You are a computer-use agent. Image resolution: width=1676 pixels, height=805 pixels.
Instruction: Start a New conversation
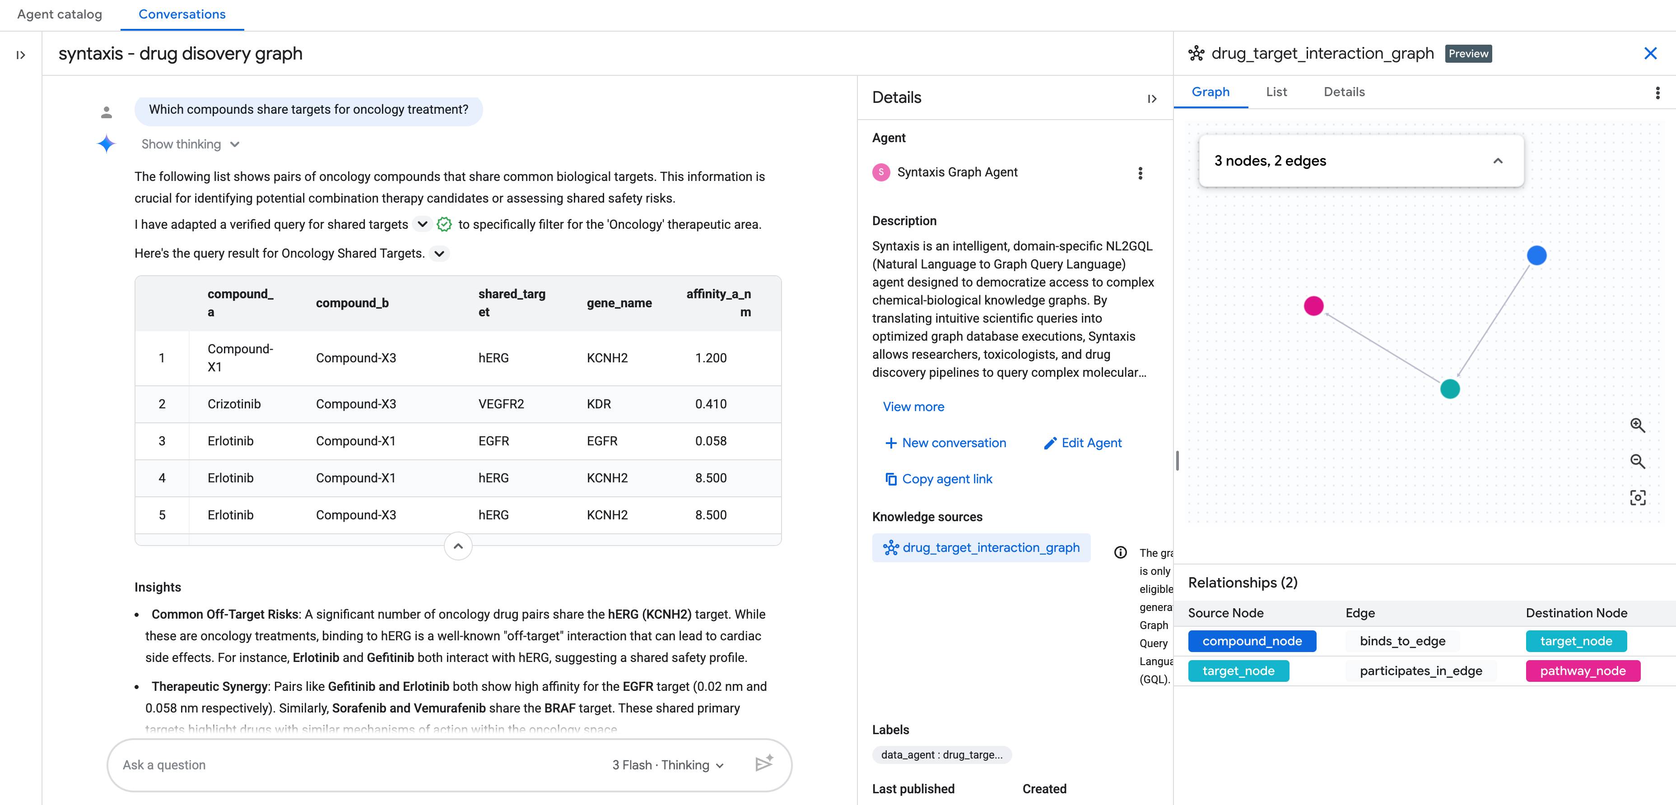pos(945,444)
